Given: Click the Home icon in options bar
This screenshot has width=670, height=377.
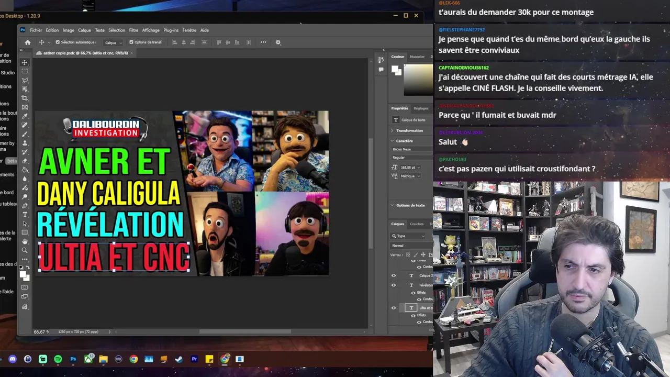Looking at the screenshot, I should point(28,42).
